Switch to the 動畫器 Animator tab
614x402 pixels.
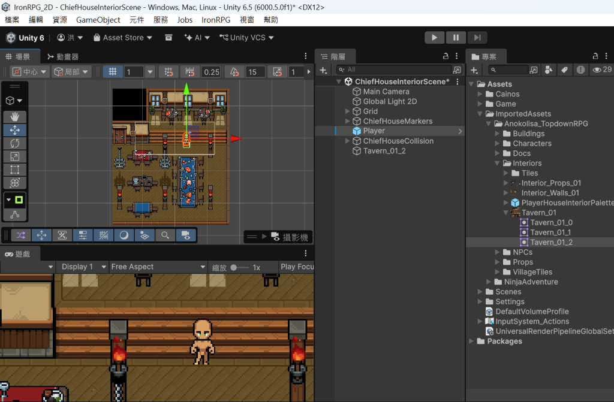(62, 57)
